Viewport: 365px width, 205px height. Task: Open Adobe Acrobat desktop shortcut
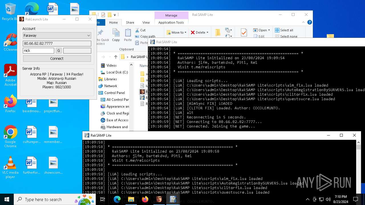point(10,75)
